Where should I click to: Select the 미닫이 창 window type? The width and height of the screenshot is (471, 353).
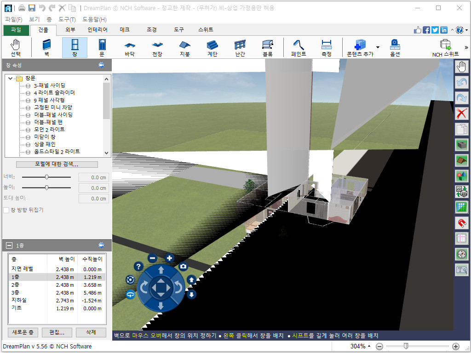tap(45, 137)
